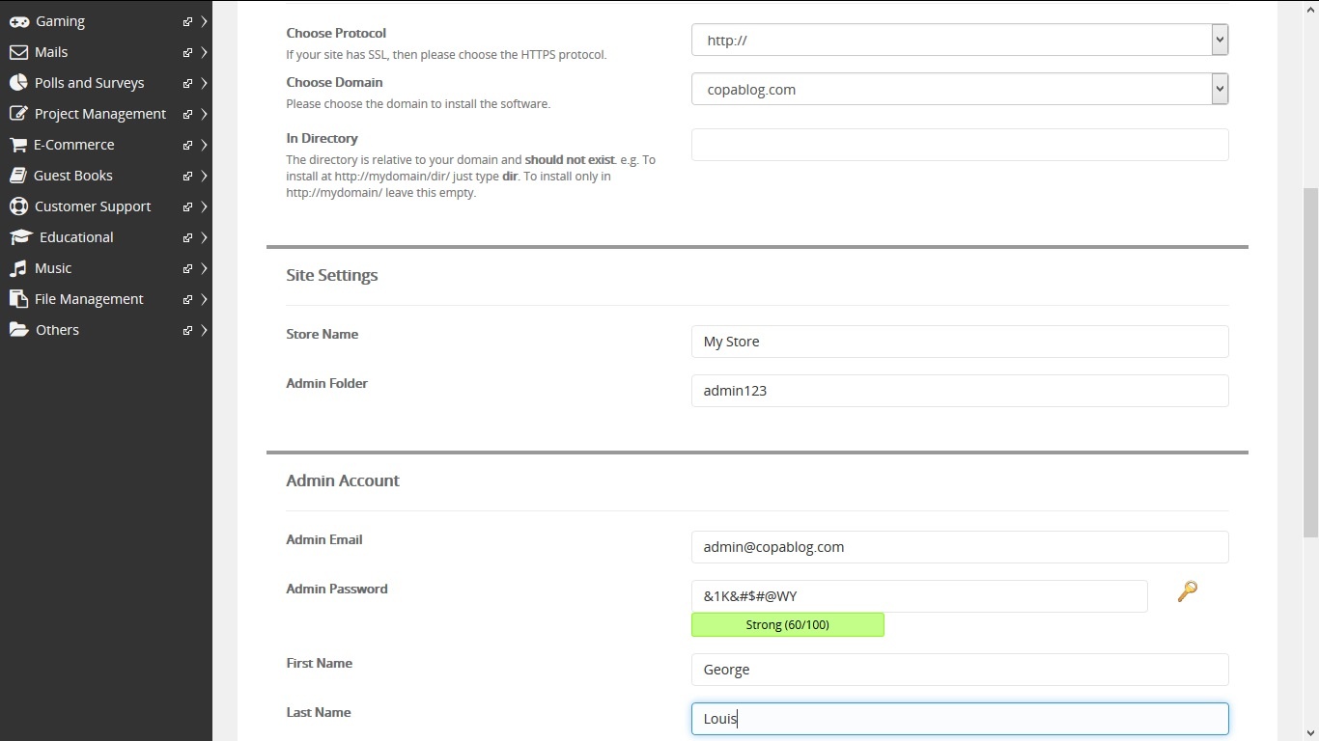Click the Strong password strength meter
This screenshot has height=741, width=1319.
(x=787, y=624)
